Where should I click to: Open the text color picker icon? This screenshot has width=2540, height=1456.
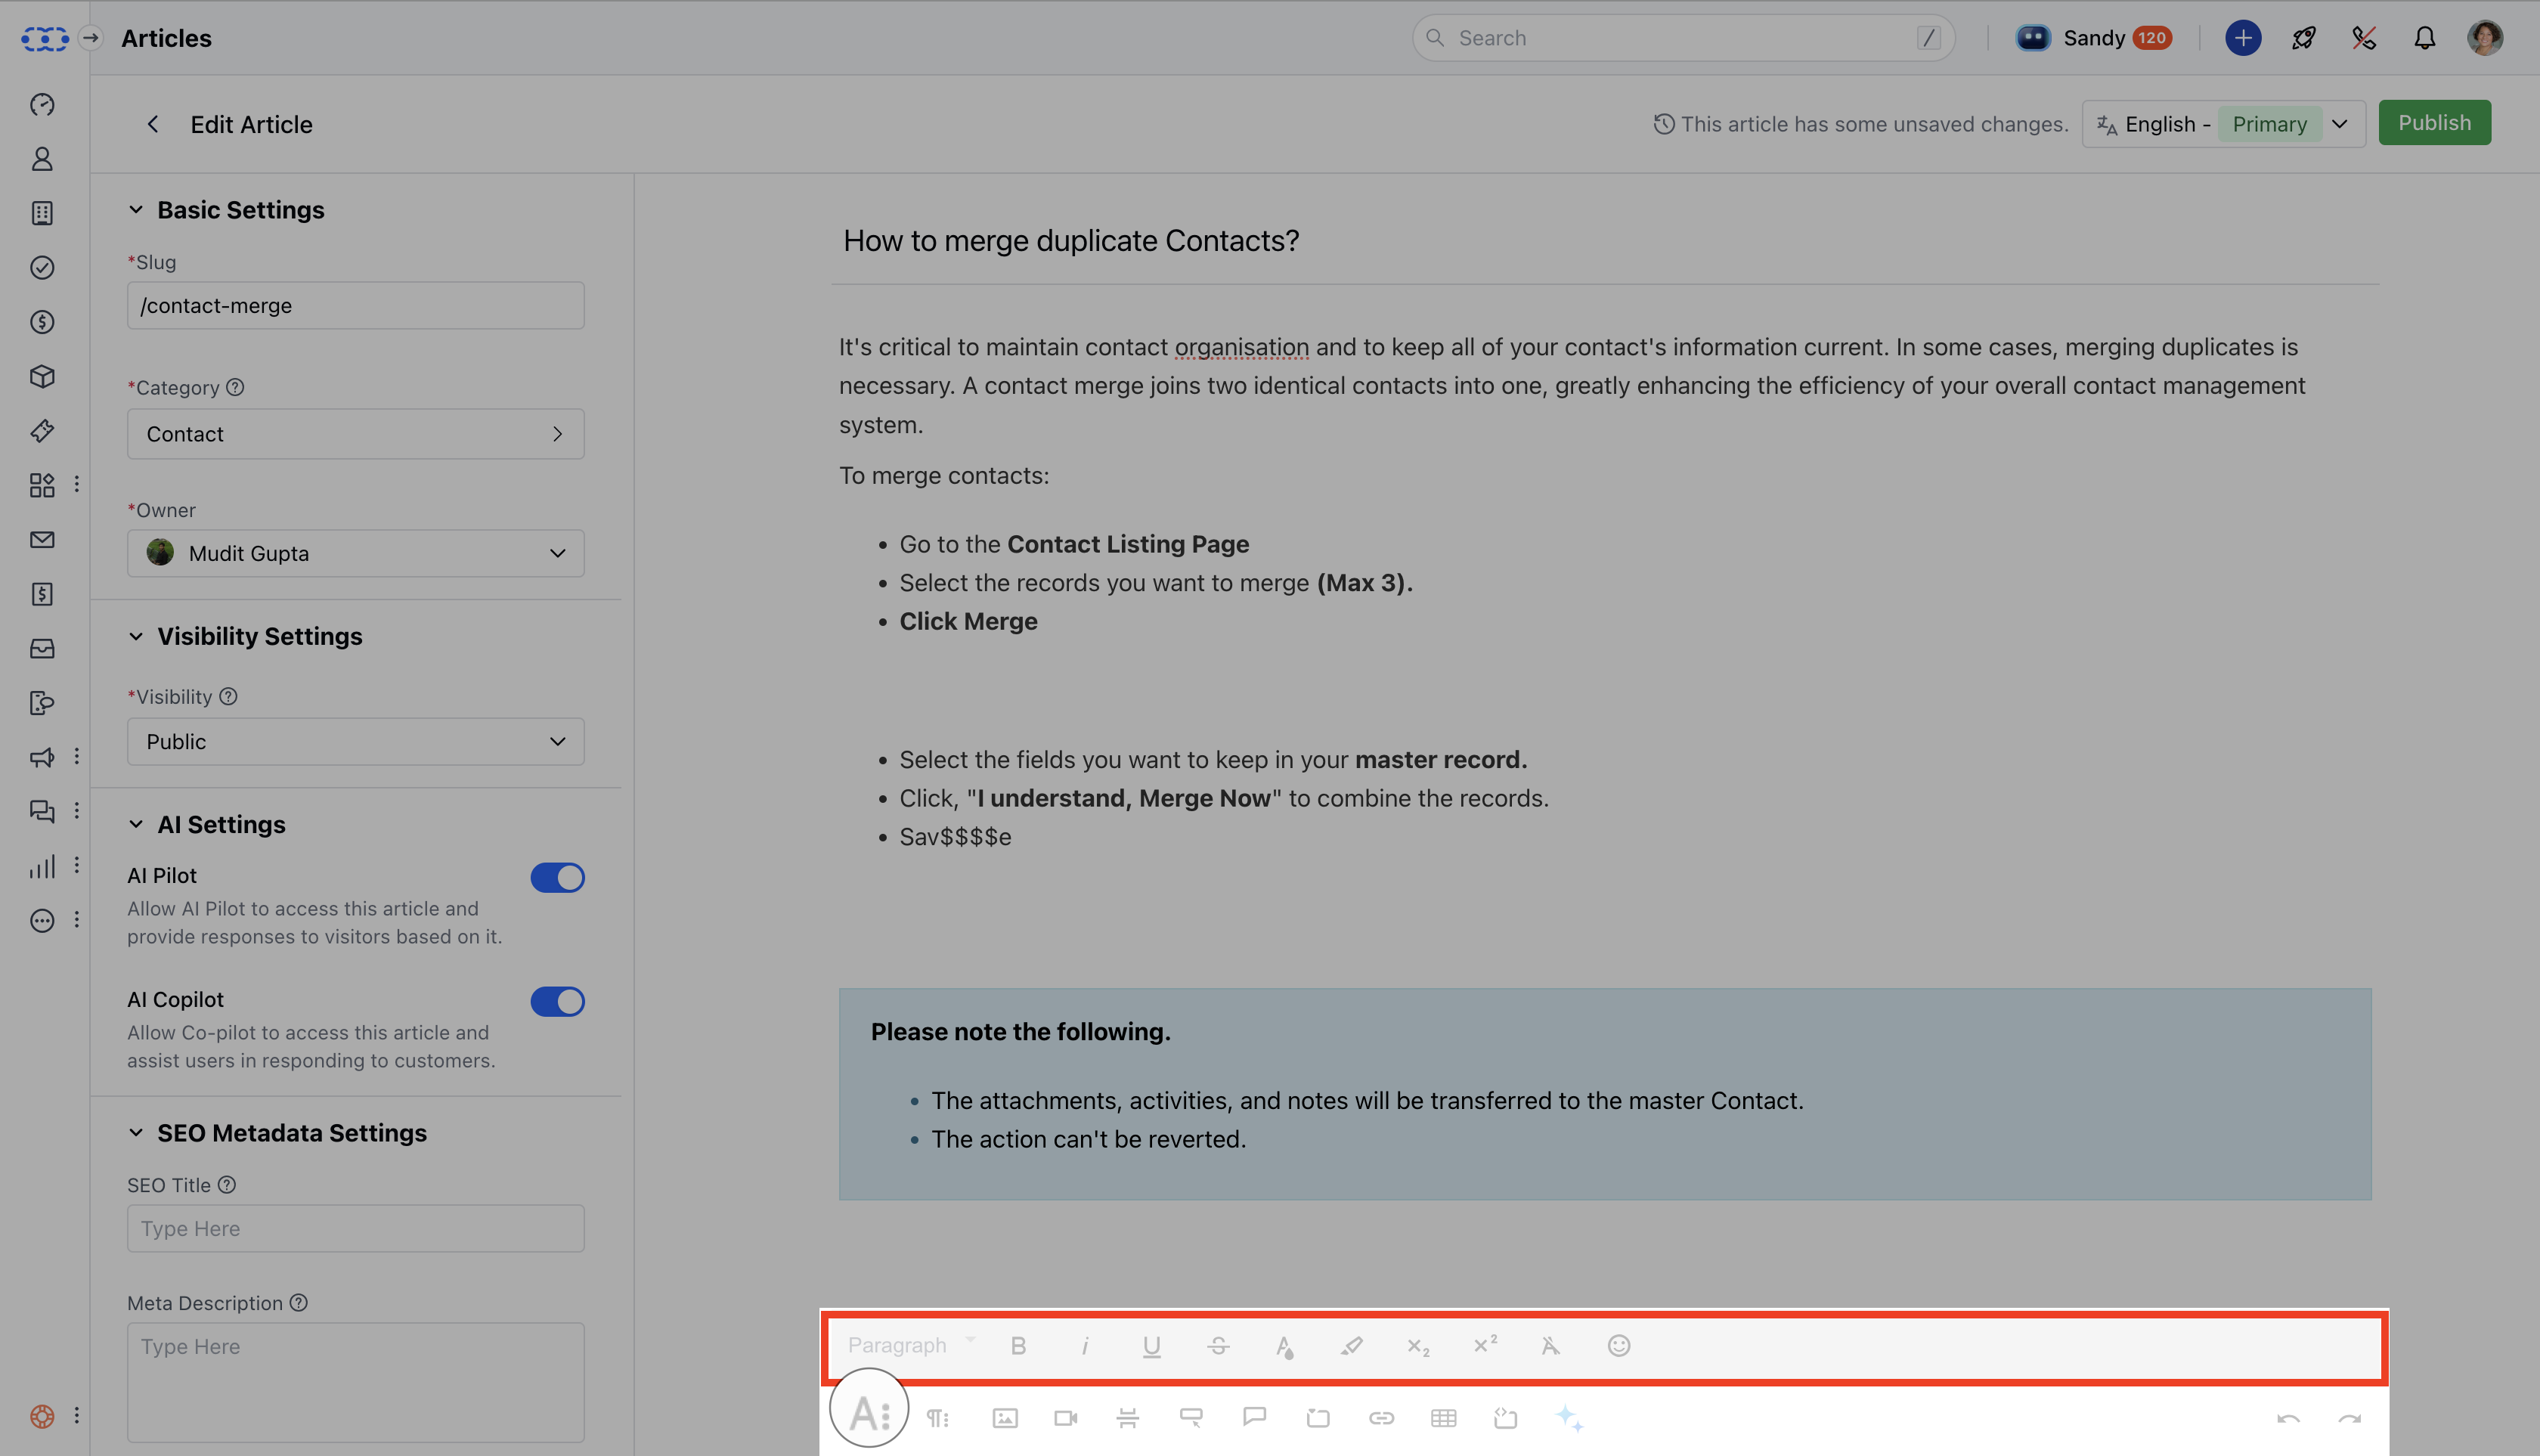(1285, 1346)
